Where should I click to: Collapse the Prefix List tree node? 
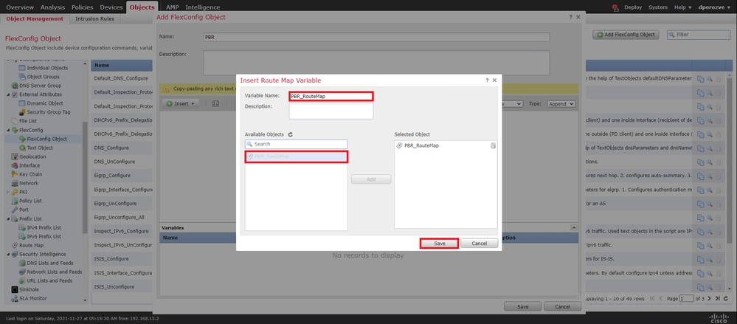[x=8, y=218]
